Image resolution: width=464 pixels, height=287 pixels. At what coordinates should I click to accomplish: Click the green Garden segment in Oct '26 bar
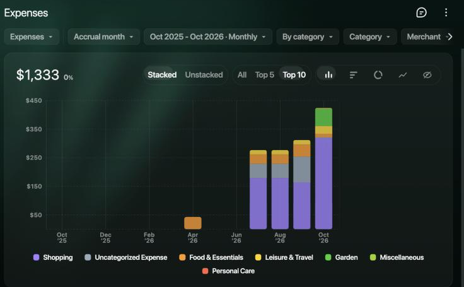[323, 117]
